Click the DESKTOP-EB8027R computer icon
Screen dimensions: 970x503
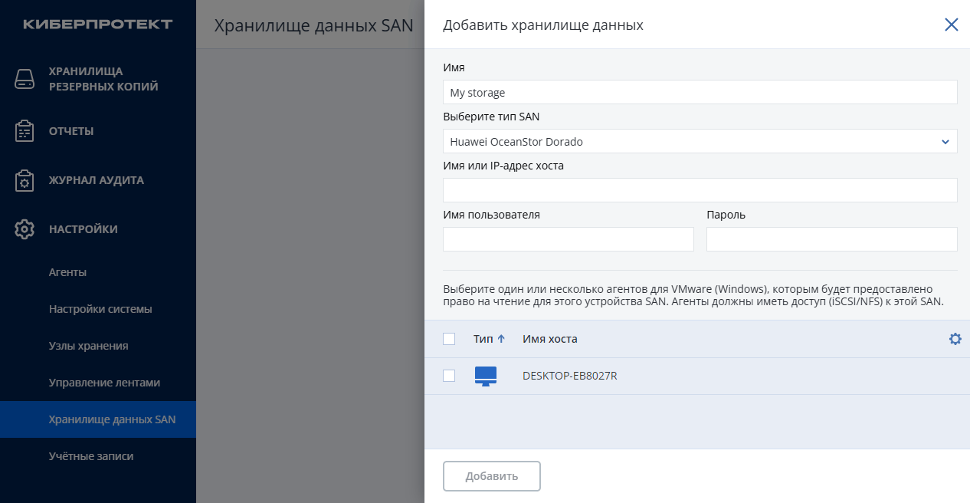[486, 376]
